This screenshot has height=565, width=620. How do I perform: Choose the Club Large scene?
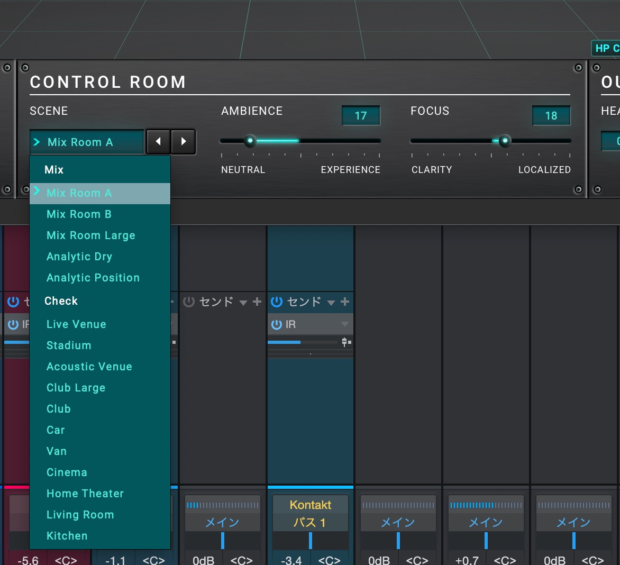(76, 388)
